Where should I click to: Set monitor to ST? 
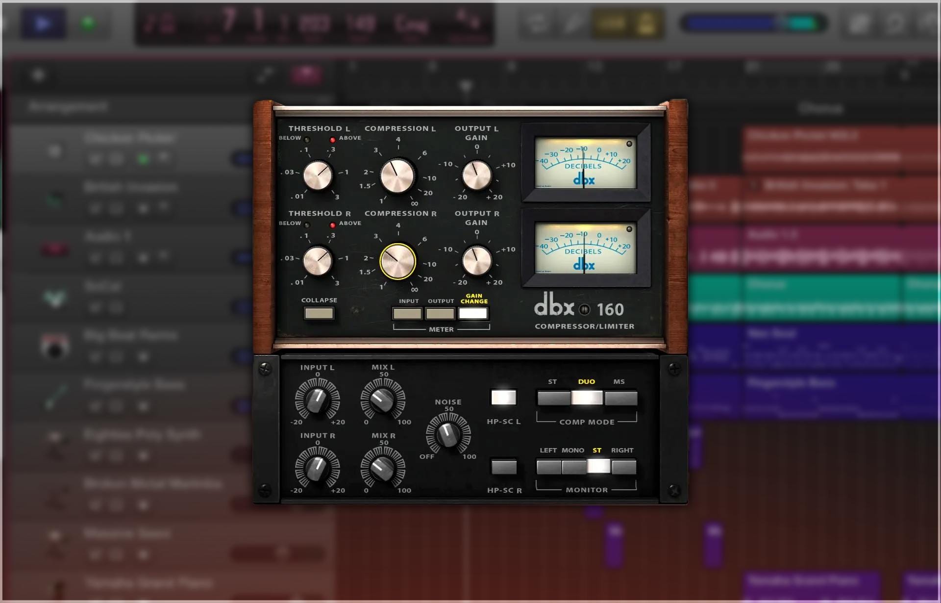(599, 467)
